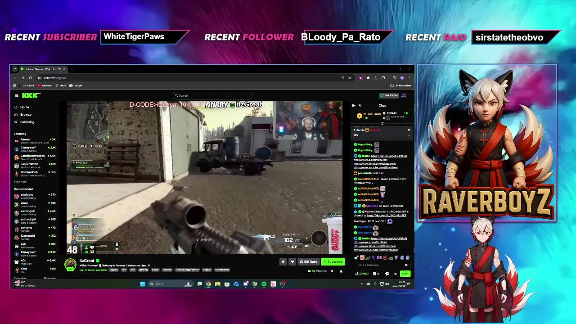The image size is (576, 324).
Task: Click the Gift Subs button
Action: [x=309, y=261]
